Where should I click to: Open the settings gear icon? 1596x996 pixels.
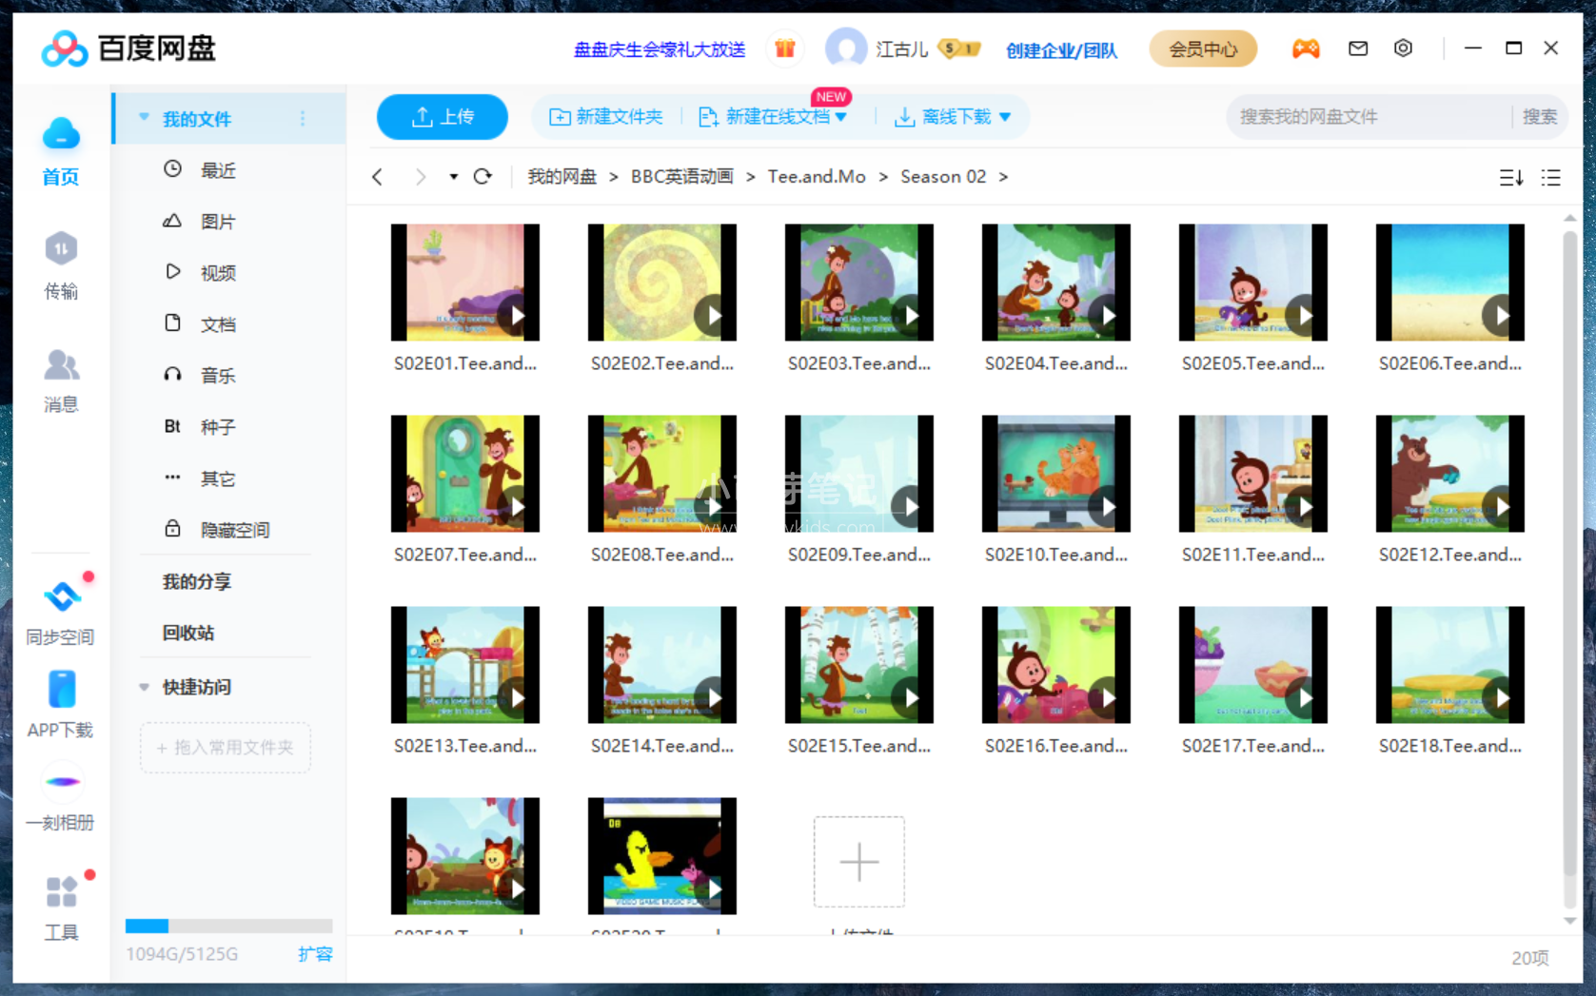pos(1403,48)
